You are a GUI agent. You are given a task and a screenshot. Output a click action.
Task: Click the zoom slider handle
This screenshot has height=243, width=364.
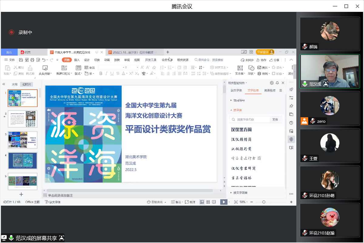coord(264,202)
